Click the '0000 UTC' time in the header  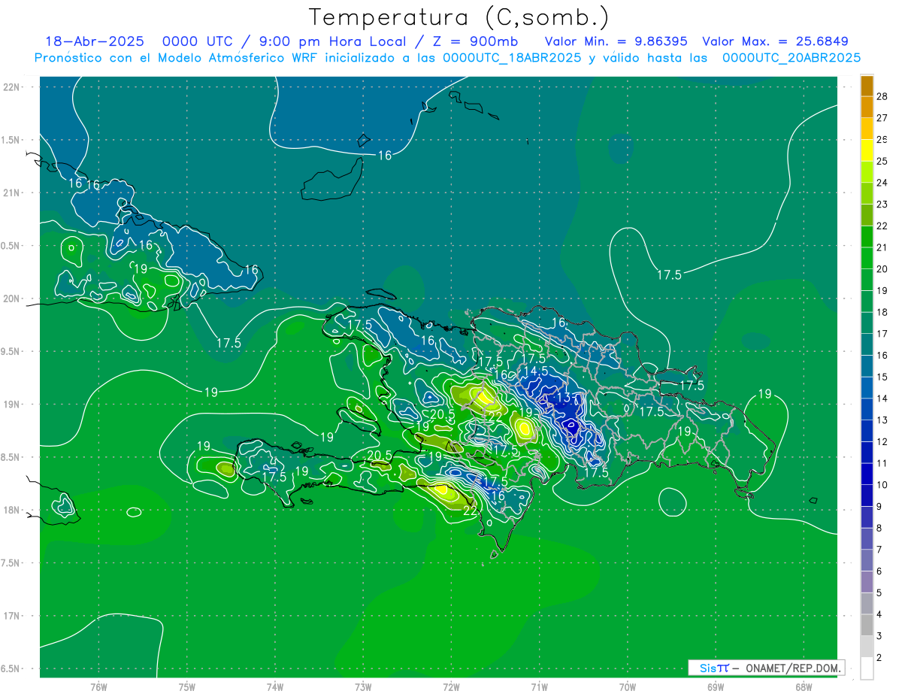coord(197,41)
